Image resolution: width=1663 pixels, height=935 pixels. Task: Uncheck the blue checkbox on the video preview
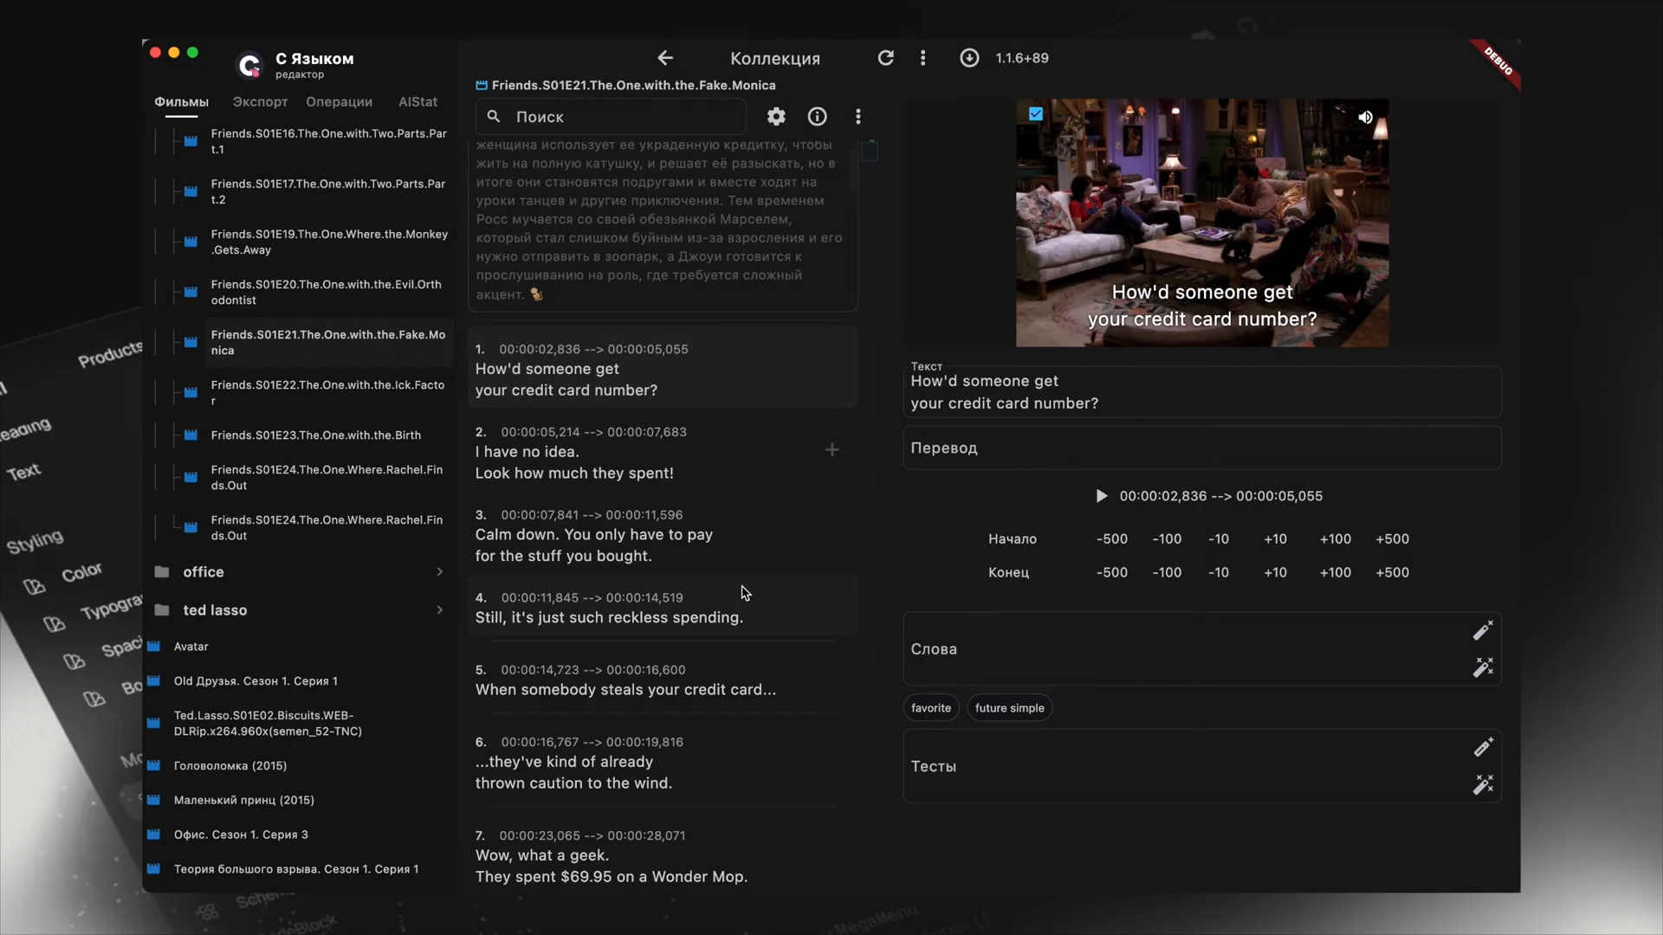pos(1036,113)
